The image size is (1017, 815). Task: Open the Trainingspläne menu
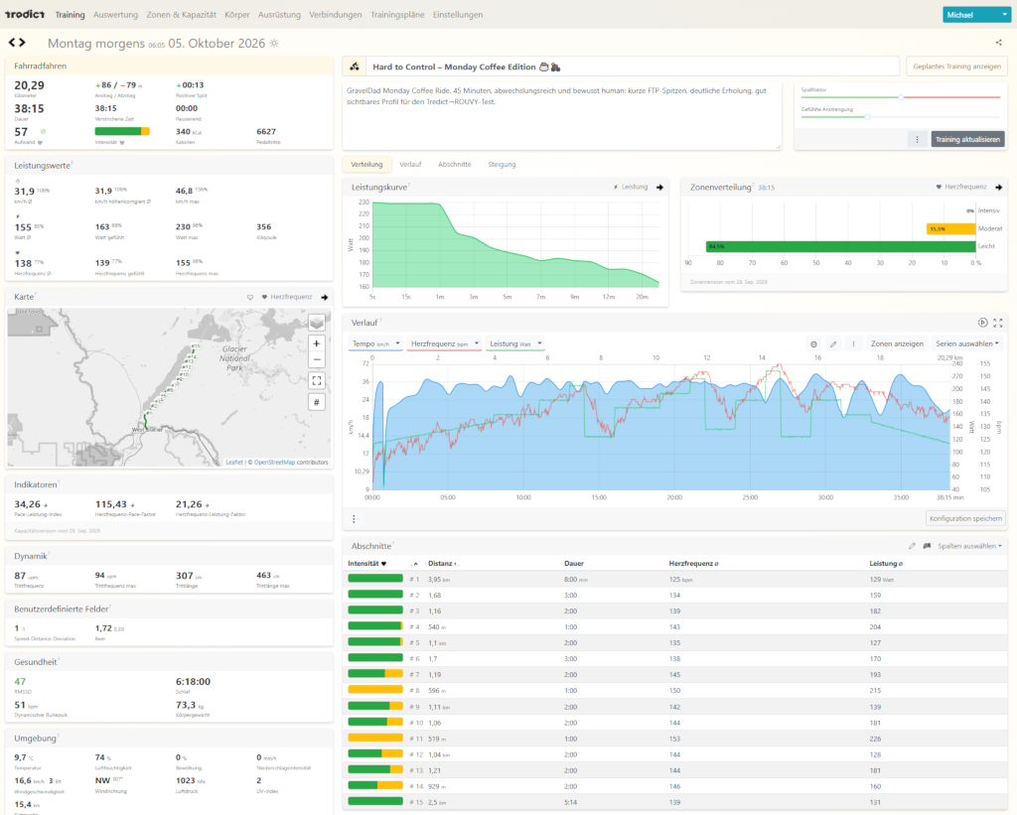tap(397, 14)
